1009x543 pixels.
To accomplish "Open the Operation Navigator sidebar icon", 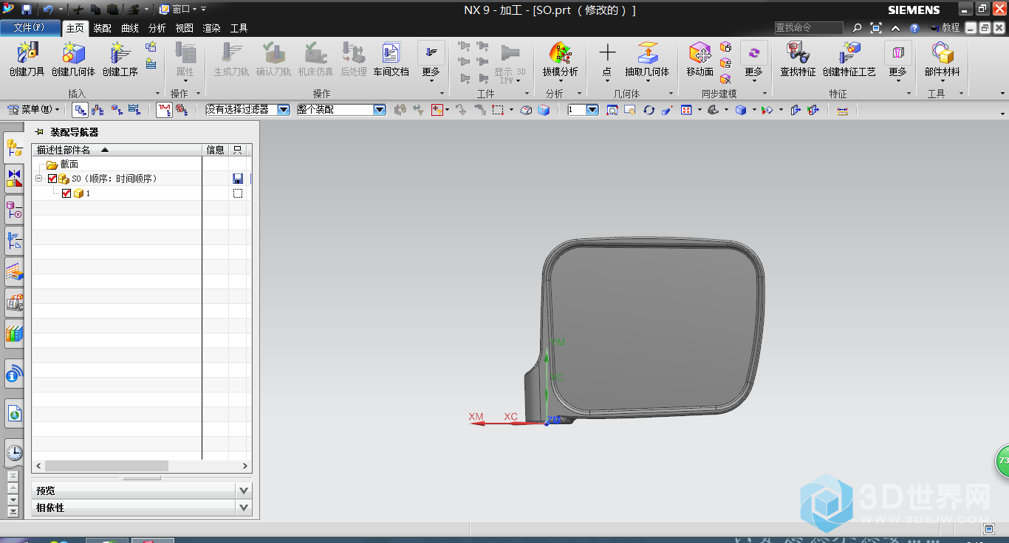I will pos(14,240).
